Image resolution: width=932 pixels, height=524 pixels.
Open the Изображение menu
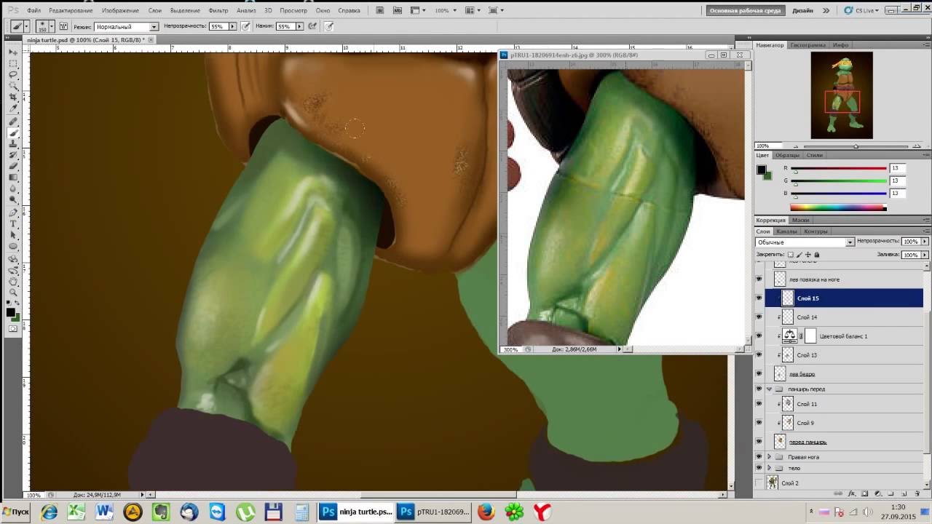pyautogui.click(x=121, y=11)
